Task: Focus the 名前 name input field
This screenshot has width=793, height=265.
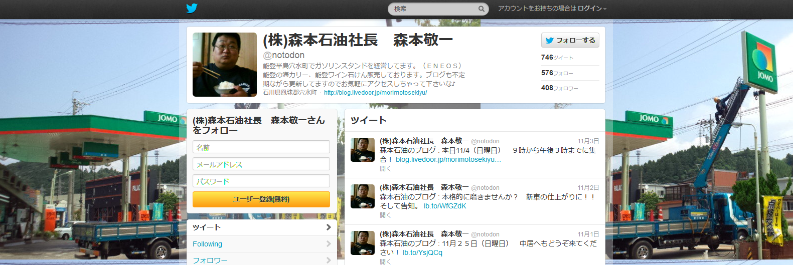Action: tap(261, 147)
